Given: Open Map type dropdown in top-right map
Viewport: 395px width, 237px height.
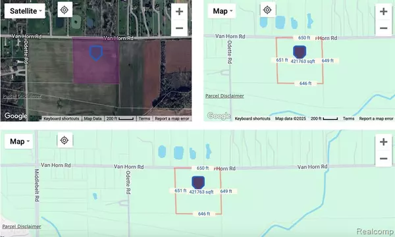Looking at the screenshot, I should point(222,11).
